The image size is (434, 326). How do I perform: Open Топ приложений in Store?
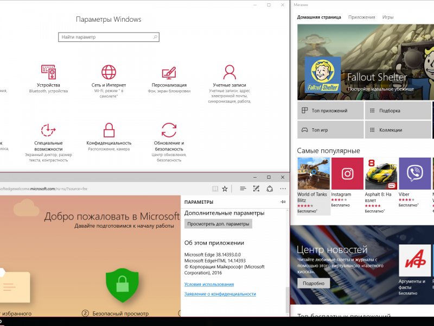pos(330,111)
